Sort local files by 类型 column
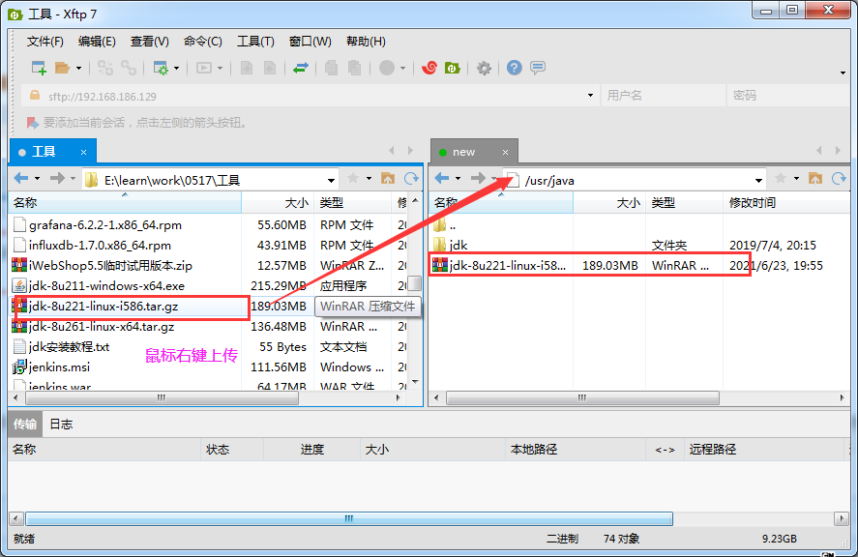Image resolution: width=858 pixels, height=557 pixels. (x=352, y=203)
